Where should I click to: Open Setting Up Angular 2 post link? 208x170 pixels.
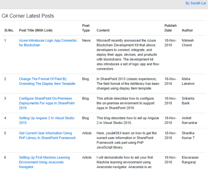[47, 120]
